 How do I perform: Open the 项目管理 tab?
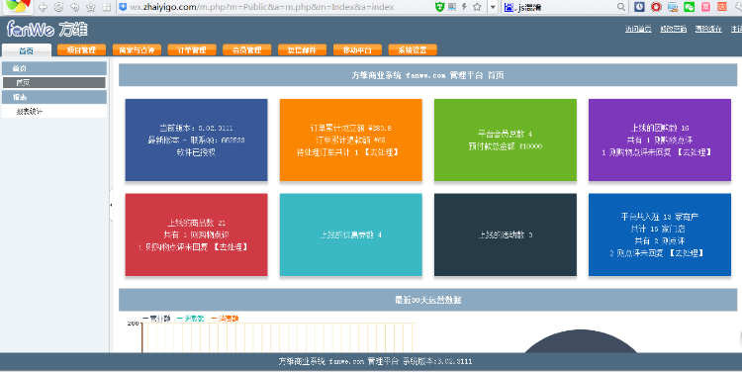[81, 49]
